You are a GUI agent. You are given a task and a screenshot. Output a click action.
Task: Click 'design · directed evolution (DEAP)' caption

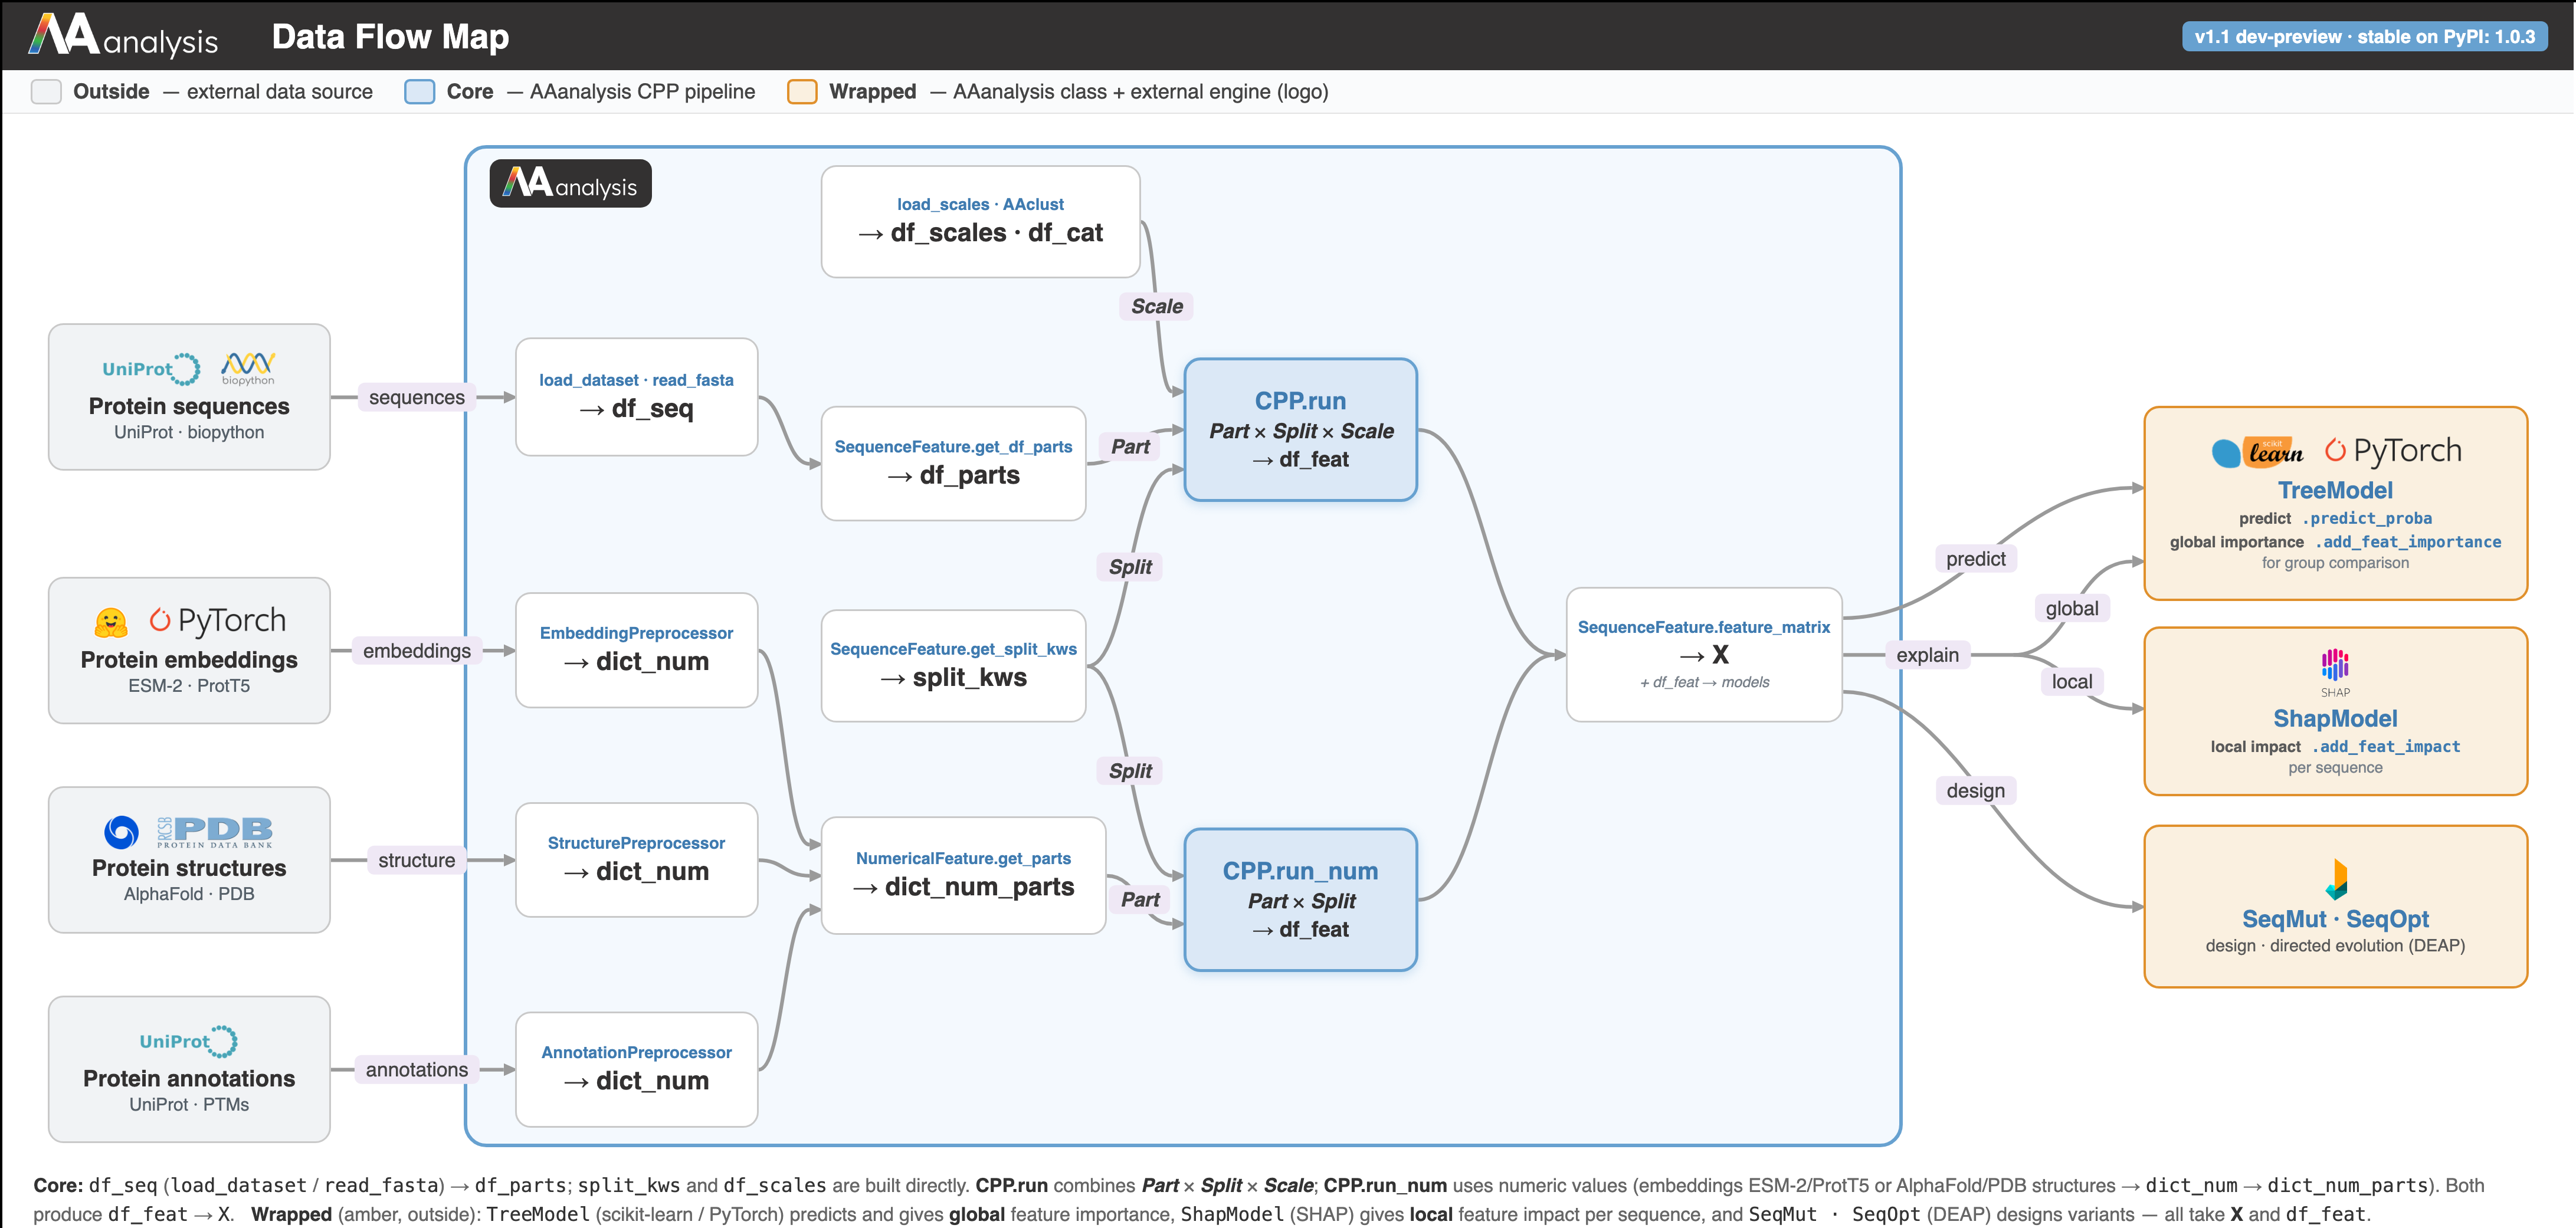pos(2335,946)
